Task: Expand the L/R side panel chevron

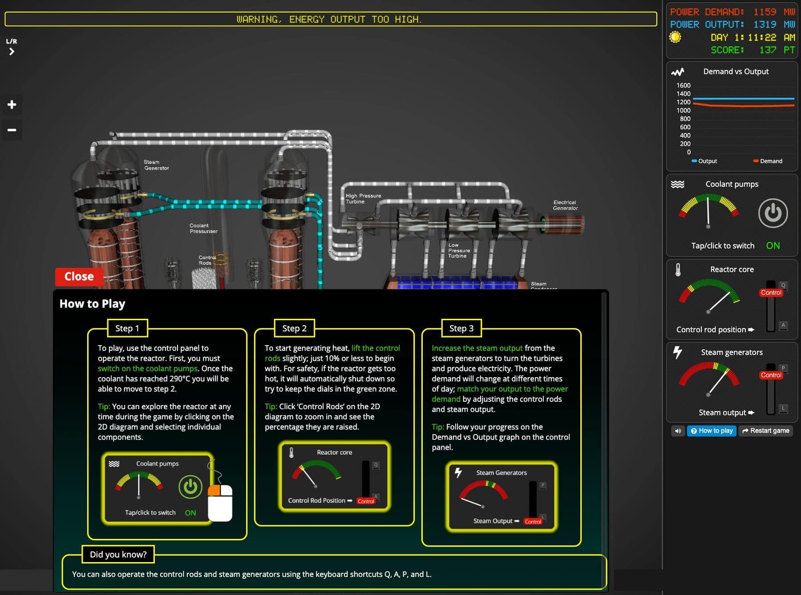Action: point(11,51)
